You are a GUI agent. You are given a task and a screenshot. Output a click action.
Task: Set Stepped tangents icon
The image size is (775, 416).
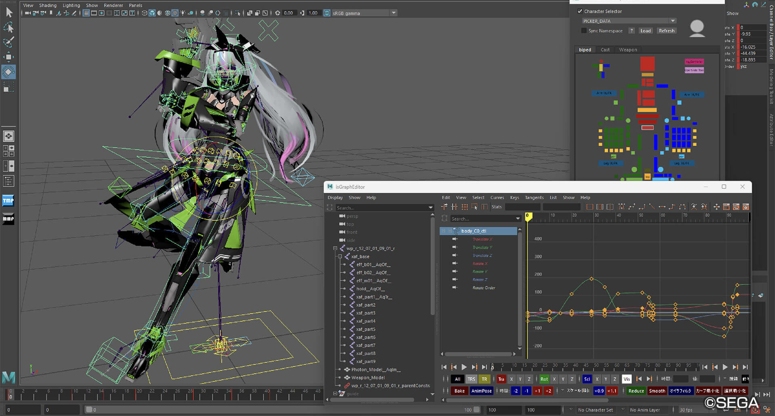pyautogui.click(x=672, y=207)
